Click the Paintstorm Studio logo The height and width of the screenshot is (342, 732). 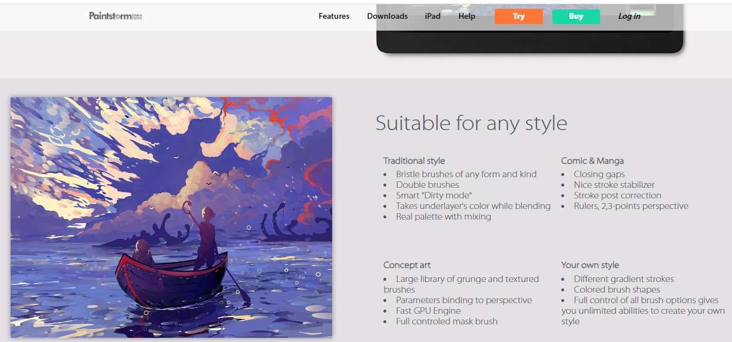click(x=115, y=16)
